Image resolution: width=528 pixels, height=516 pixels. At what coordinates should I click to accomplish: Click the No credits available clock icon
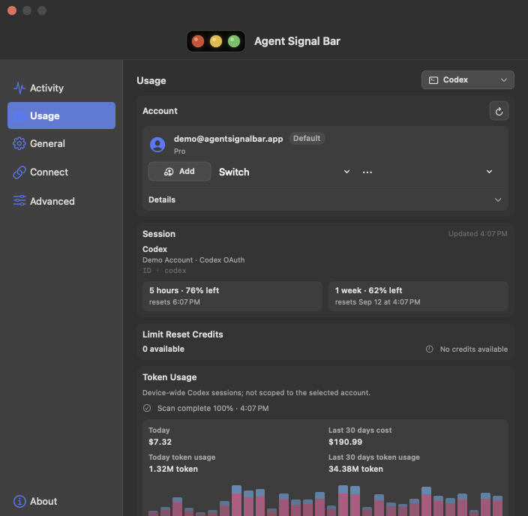(x=429, y=349)
